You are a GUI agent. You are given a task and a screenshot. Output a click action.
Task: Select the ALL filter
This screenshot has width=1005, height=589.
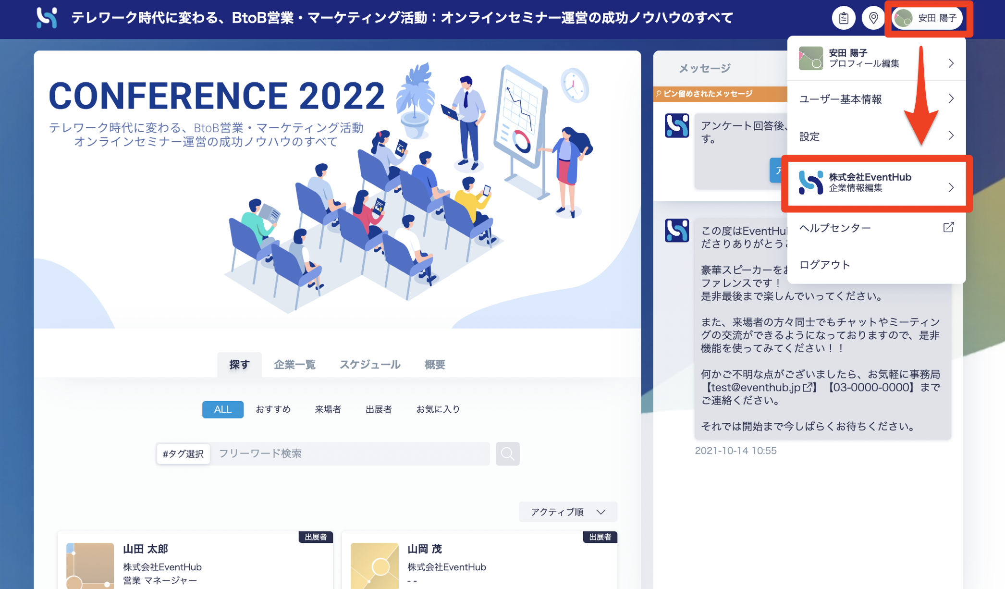pyautogui.click(x=222, y=409)
